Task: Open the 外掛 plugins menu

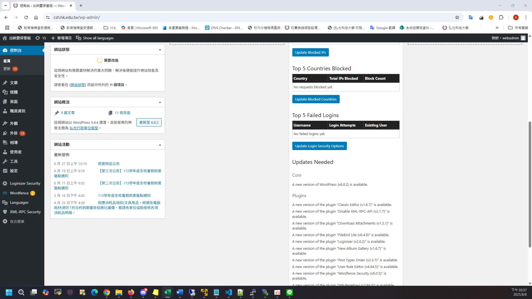Action: 14,133
